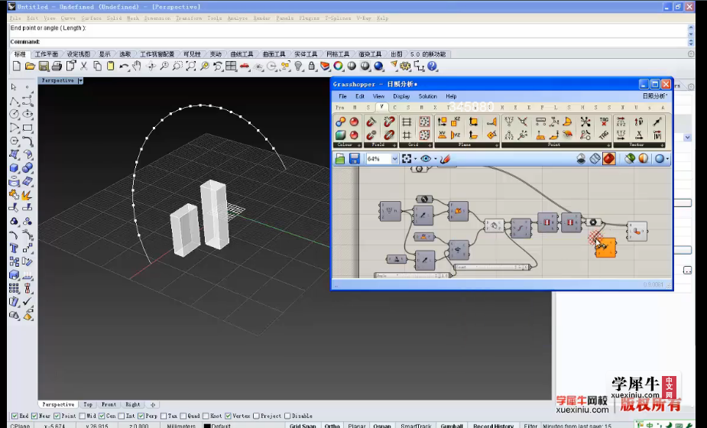The width and height of the screenshot is (707, 428).
Task: Click Grasshopper sketch pen icon
Action: coord(446,159)
